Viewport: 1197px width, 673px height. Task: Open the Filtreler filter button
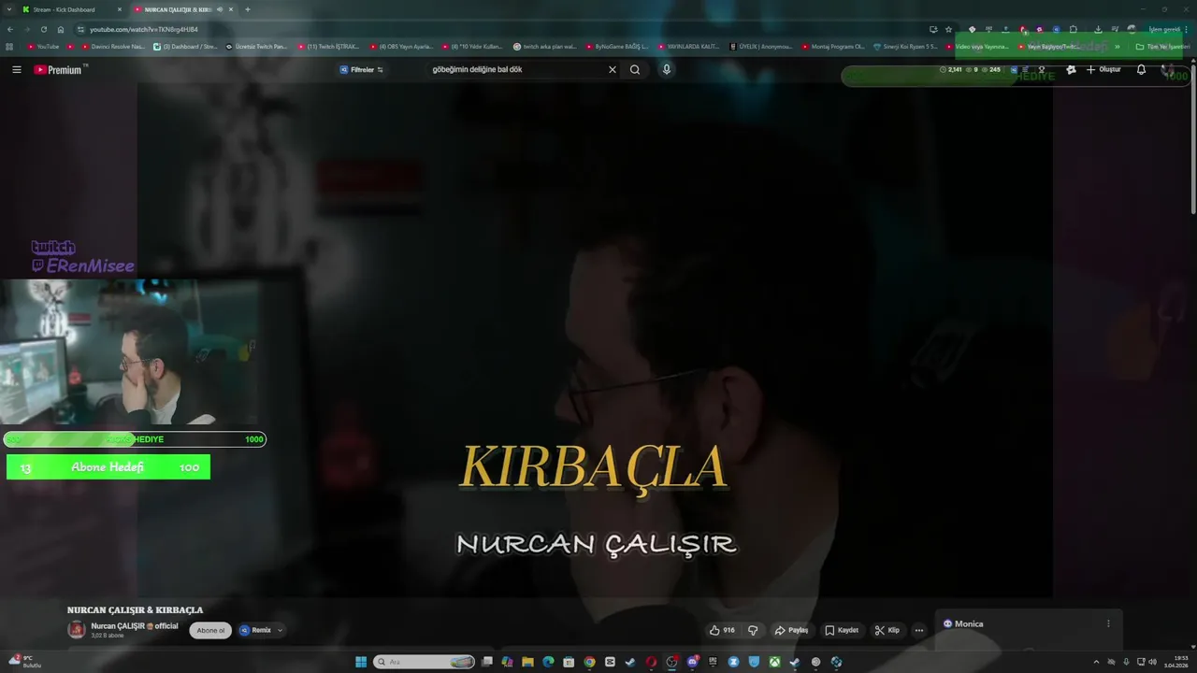pos(362,69)
